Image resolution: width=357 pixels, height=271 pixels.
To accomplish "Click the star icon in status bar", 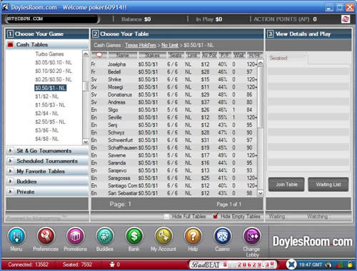I will pyautogui.click(x=112, y=265).
